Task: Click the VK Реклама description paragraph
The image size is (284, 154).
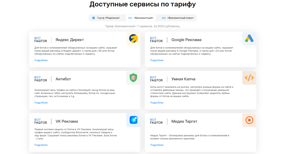Action: point(76,134)
